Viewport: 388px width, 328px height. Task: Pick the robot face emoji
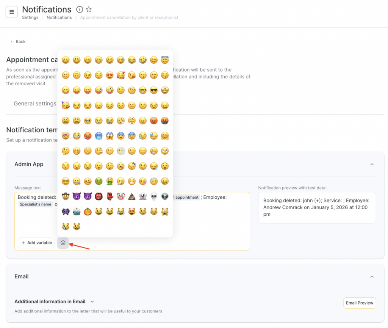tap(77, 212)
